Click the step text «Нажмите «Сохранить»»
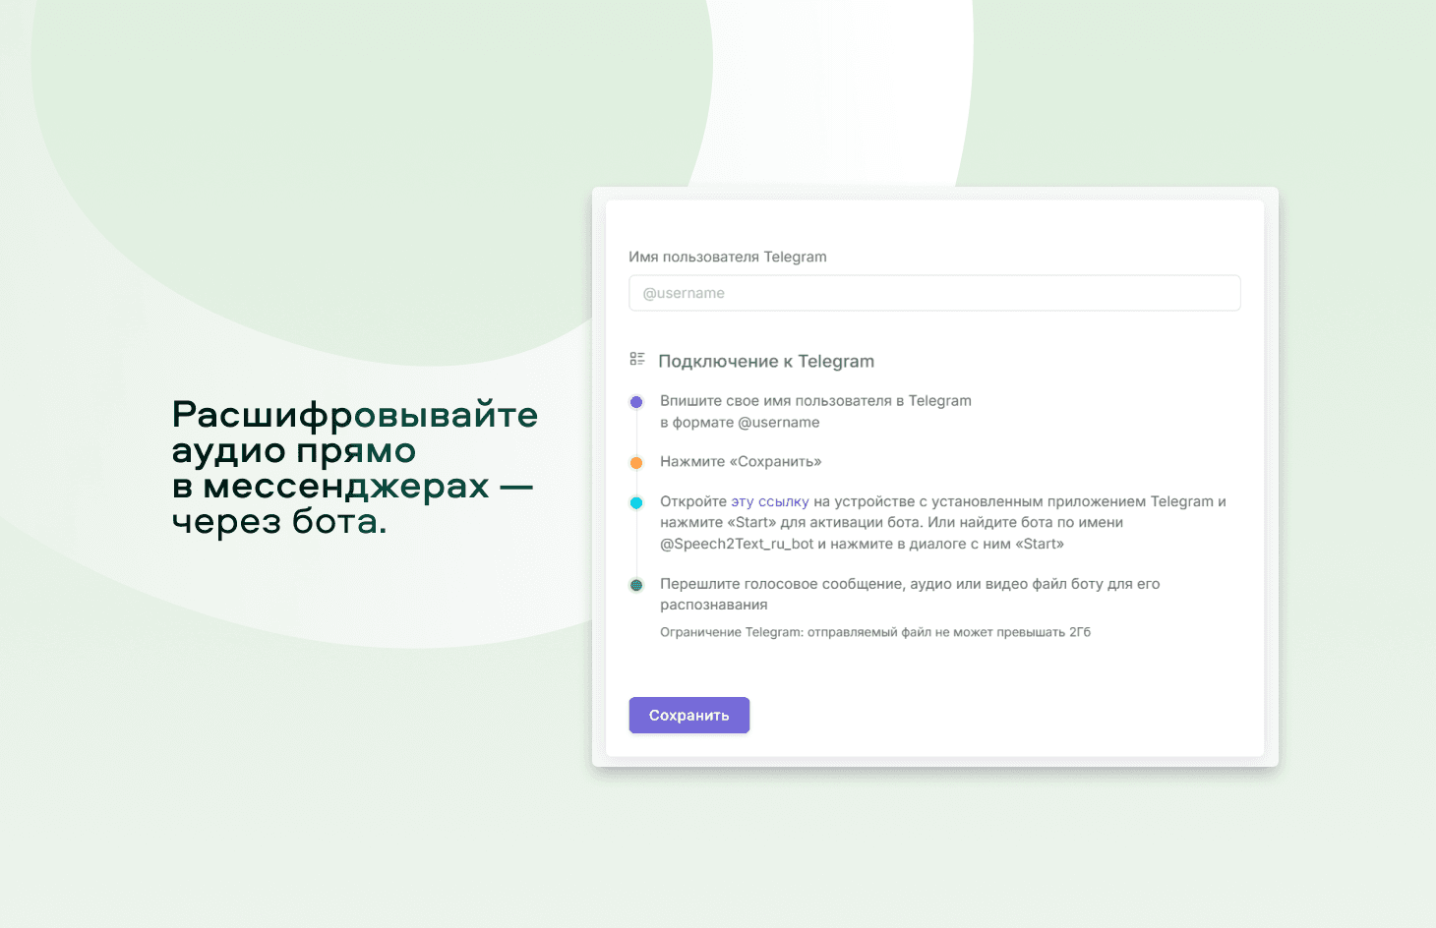Screen dimensions: 1436x928 (x=741, y=462)
